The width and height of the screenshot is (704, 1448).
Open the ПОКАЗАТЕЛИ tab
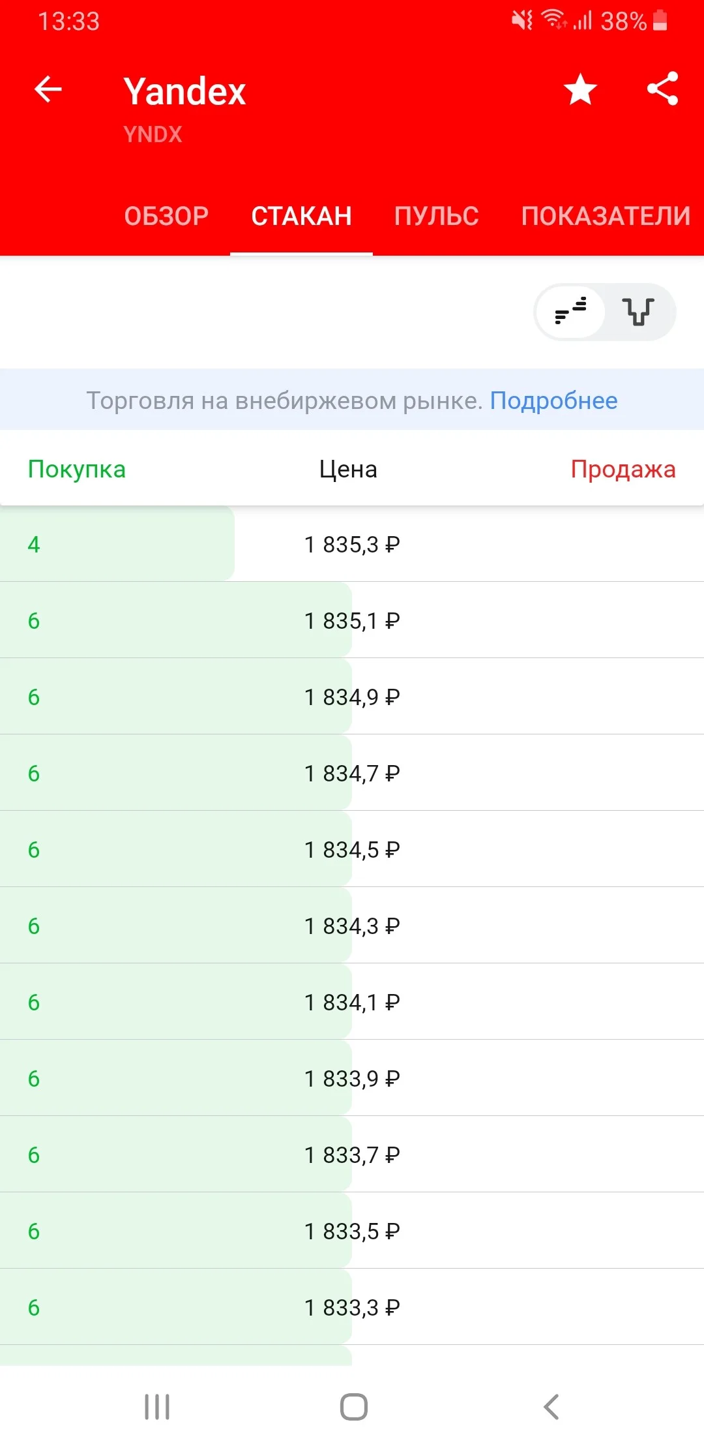pyautogui.click(x=606, y=216)
